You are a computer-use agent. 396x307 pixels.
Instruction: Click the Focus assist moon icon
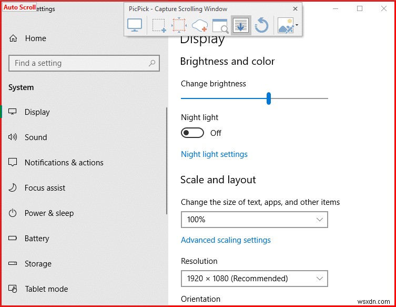[13, 187]
